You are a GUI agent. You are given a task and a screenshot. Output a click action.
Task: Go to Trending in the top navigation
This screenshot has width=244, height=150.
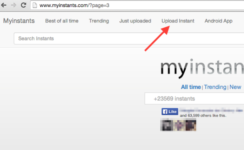pyautogui.click(x=99, y=21)
